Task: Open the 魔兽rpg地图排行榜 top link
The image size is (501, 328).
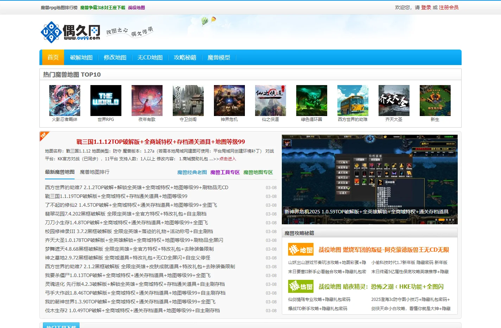Action: (x=59, y=7)
